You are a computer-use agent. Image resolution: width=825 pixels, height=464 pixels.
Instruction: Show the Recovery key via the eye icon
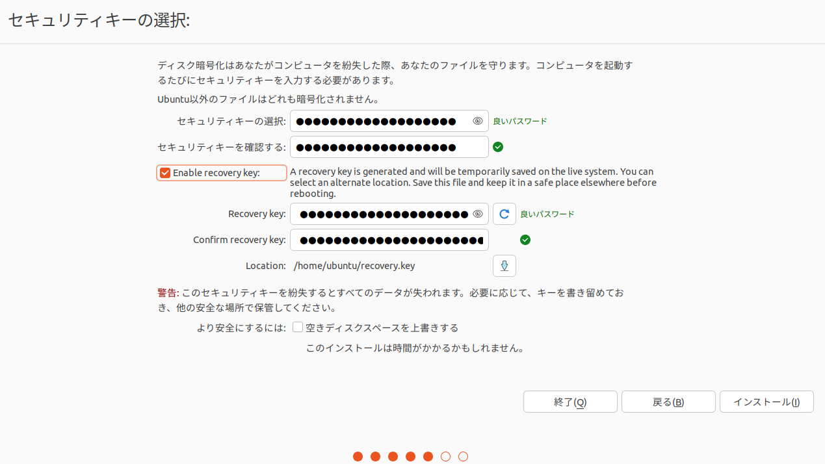click(x=478, y=213)
